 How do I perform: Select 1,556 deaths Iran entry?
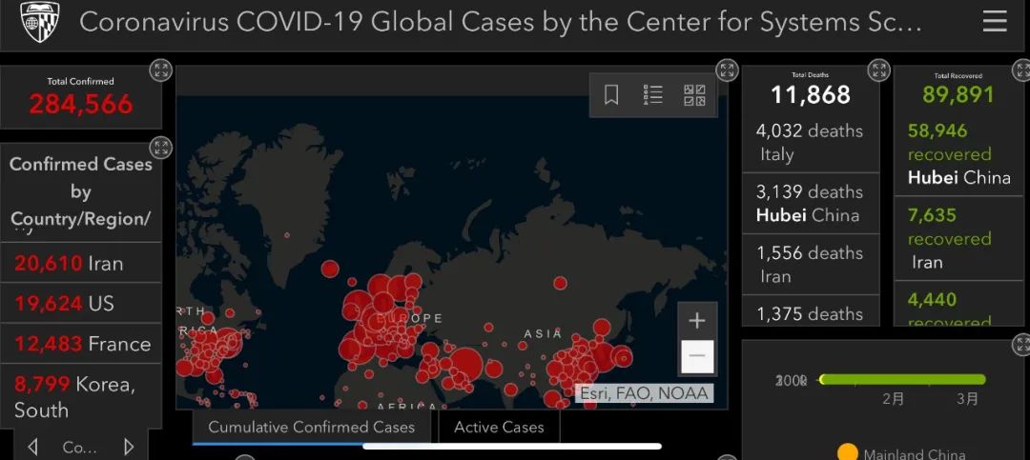[811, 265]
